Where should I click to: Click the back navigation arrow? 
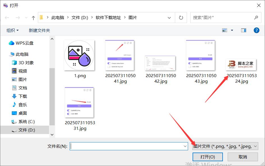point(7,17)
